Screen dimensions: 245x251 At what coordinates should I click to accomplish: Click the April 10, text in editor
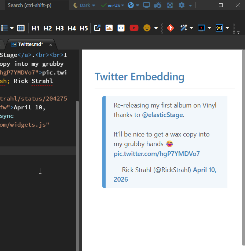30,107
